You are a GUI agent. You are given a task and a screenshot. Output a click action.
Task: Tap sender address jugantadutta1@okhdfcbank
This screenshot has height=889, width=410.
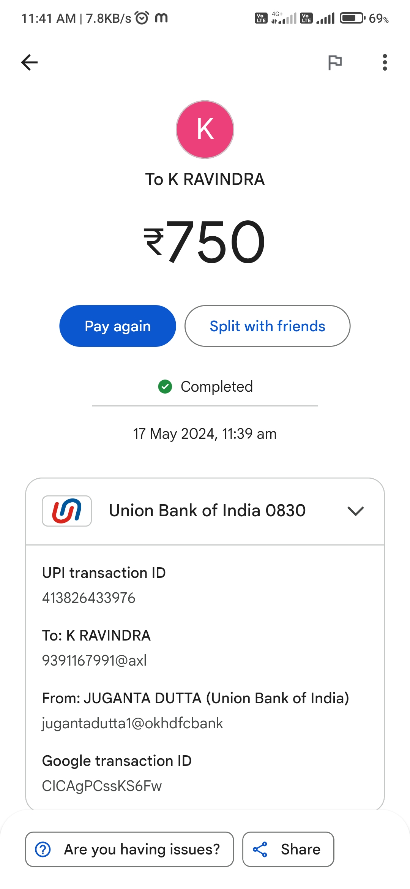click(132, 723)
